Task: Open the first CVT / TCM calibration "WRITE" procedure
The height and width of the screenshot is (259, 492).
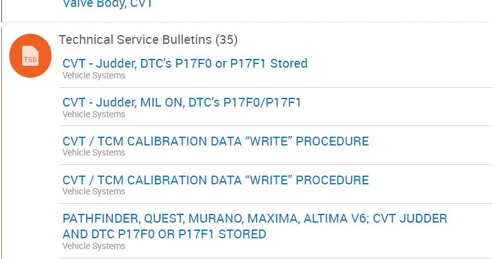Action: click(x=215, y=141)
